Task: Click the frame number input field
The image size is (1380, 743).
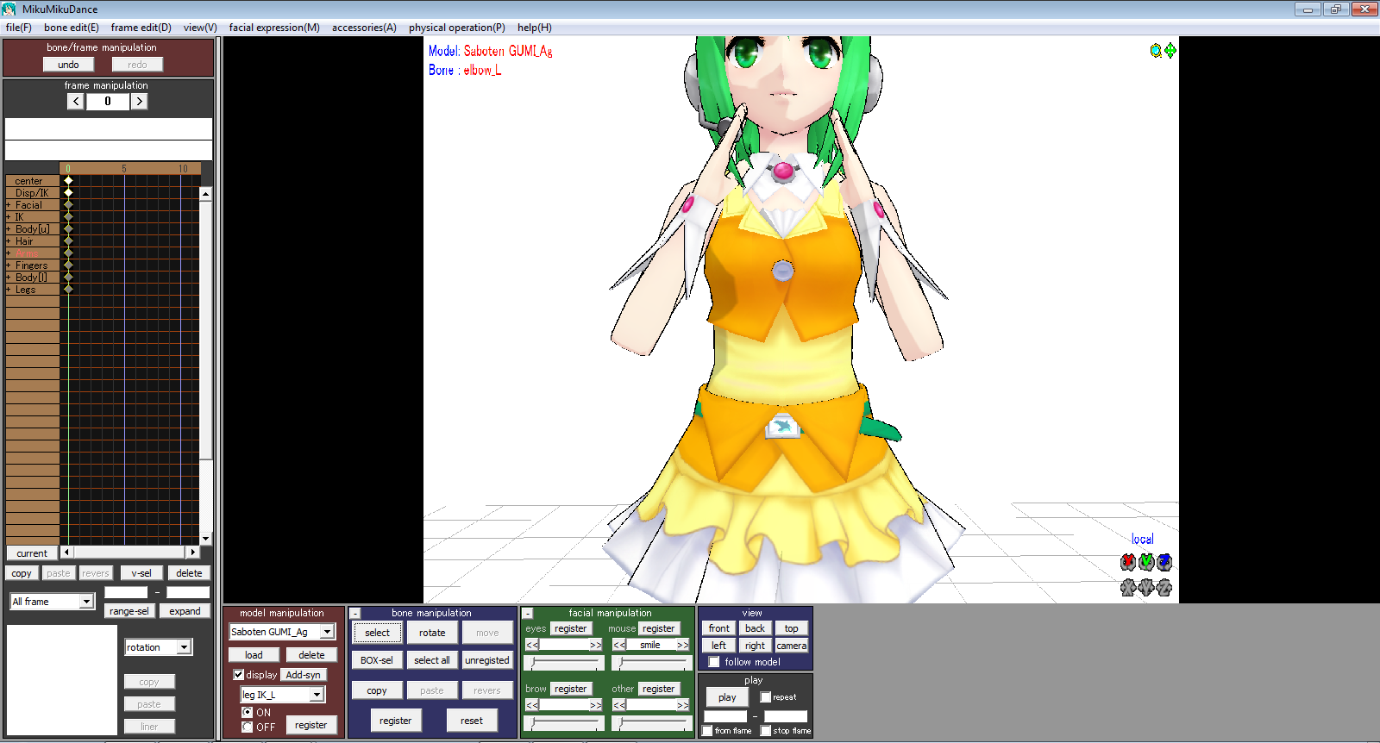Action: click(x=108, y=102)
